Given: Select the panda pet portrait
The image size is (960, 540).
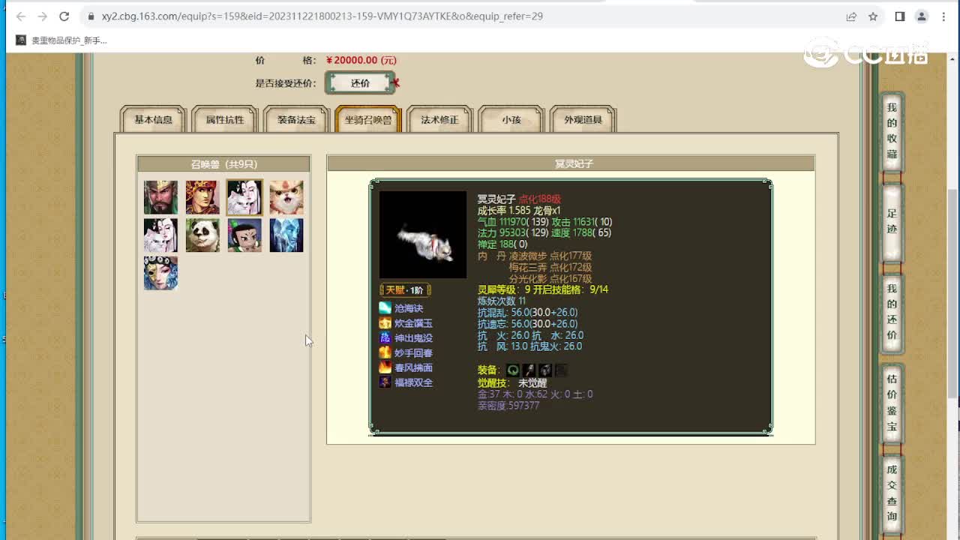Looking at the screenshot, I should [x=202, y=235].
